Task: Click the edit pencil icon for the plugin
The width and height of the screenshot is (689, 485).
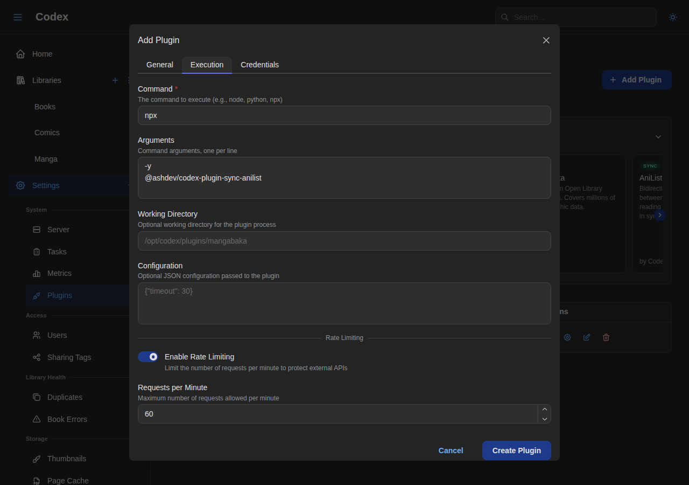Action: point(586,337)
